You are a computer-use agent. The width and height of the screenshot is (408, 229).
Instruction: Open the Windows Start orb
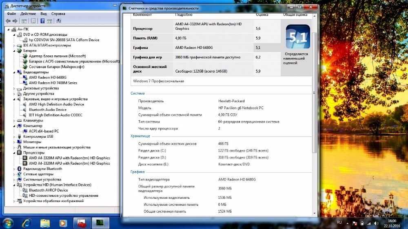coord(7,223)
